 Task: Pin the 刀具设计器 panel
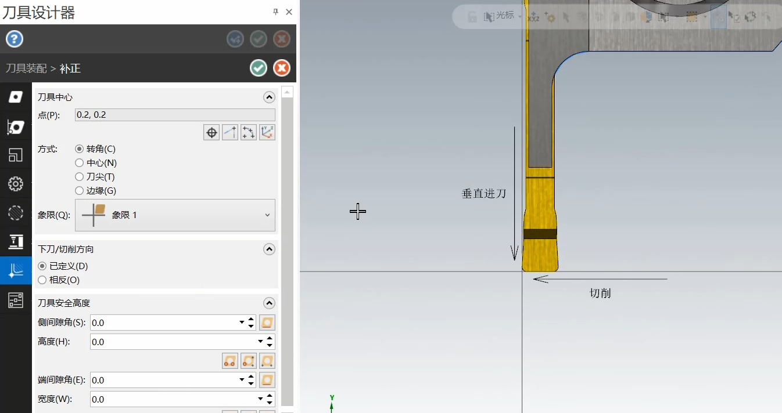[275, 12]
